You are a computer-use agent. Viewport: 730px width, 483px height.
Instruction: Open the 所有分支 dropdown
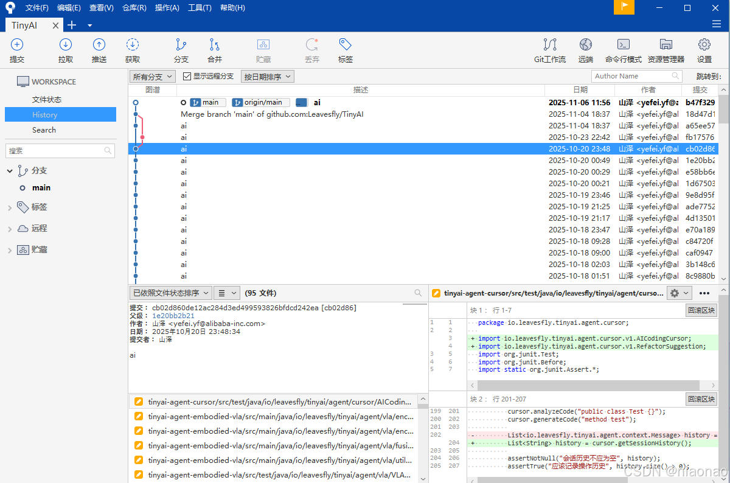coord(152,77)
